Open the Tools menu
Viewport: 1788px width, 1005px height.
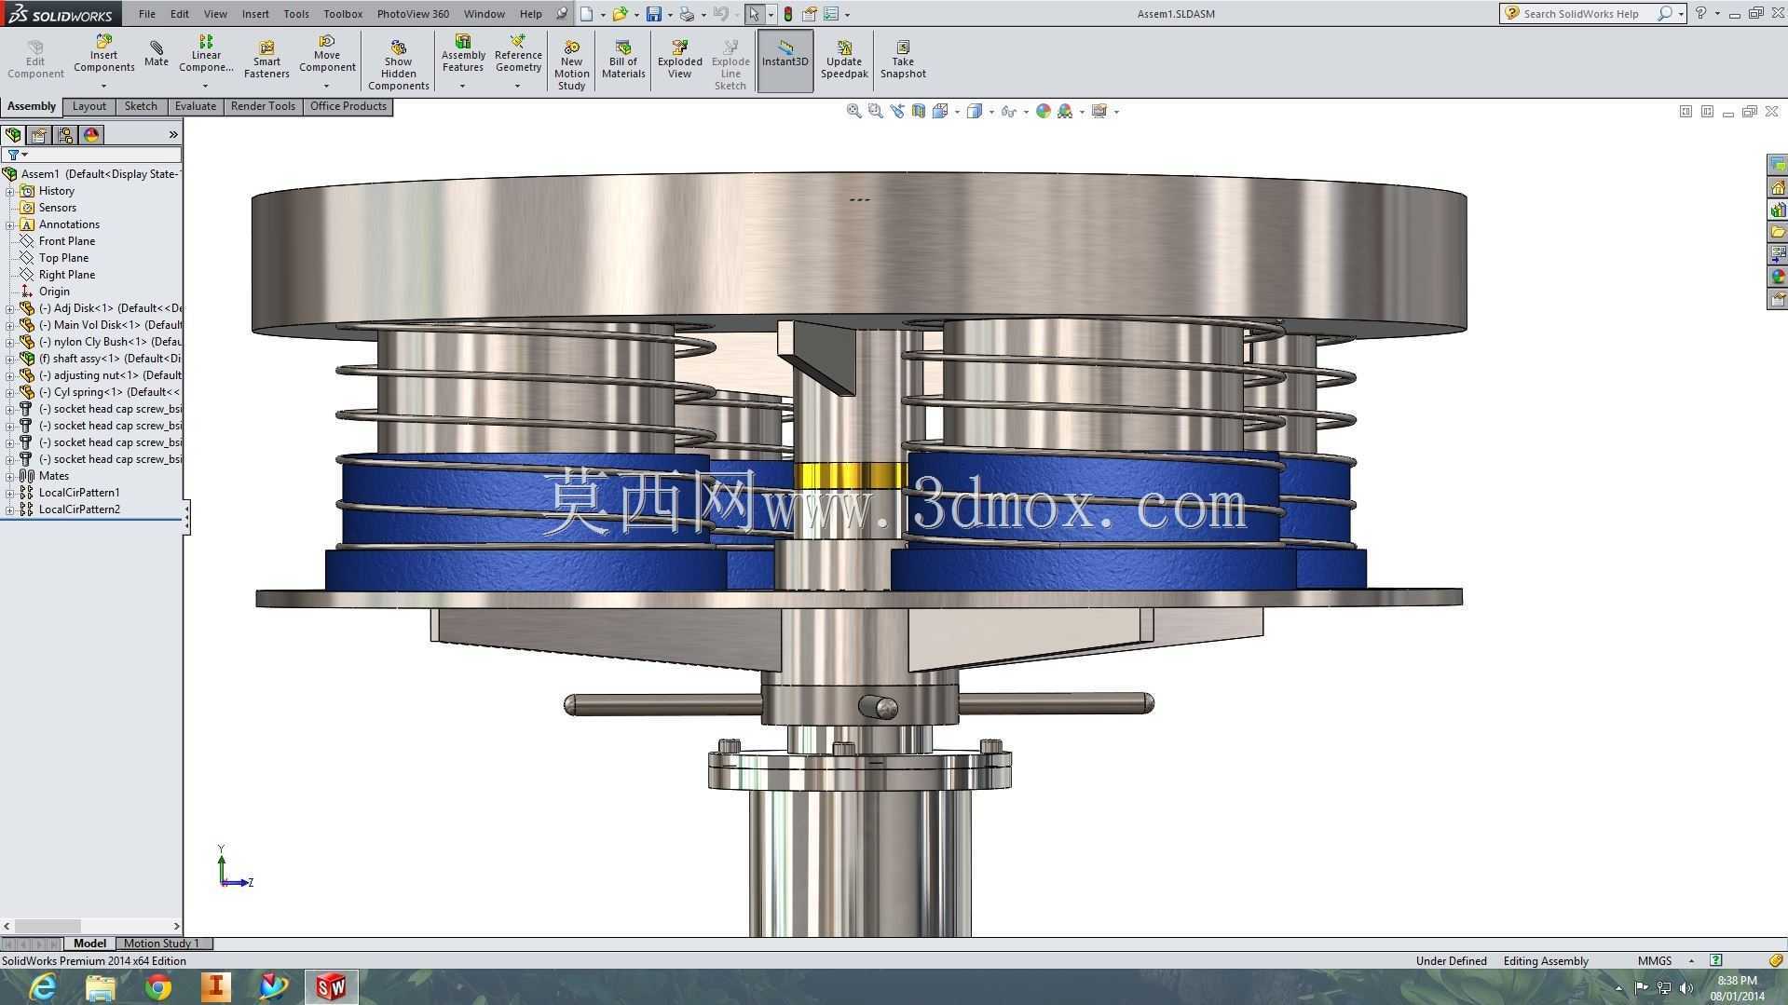296,14
